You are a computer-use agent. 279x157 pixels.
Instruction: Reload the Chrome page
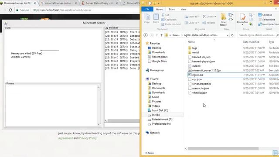pos(10,10)
